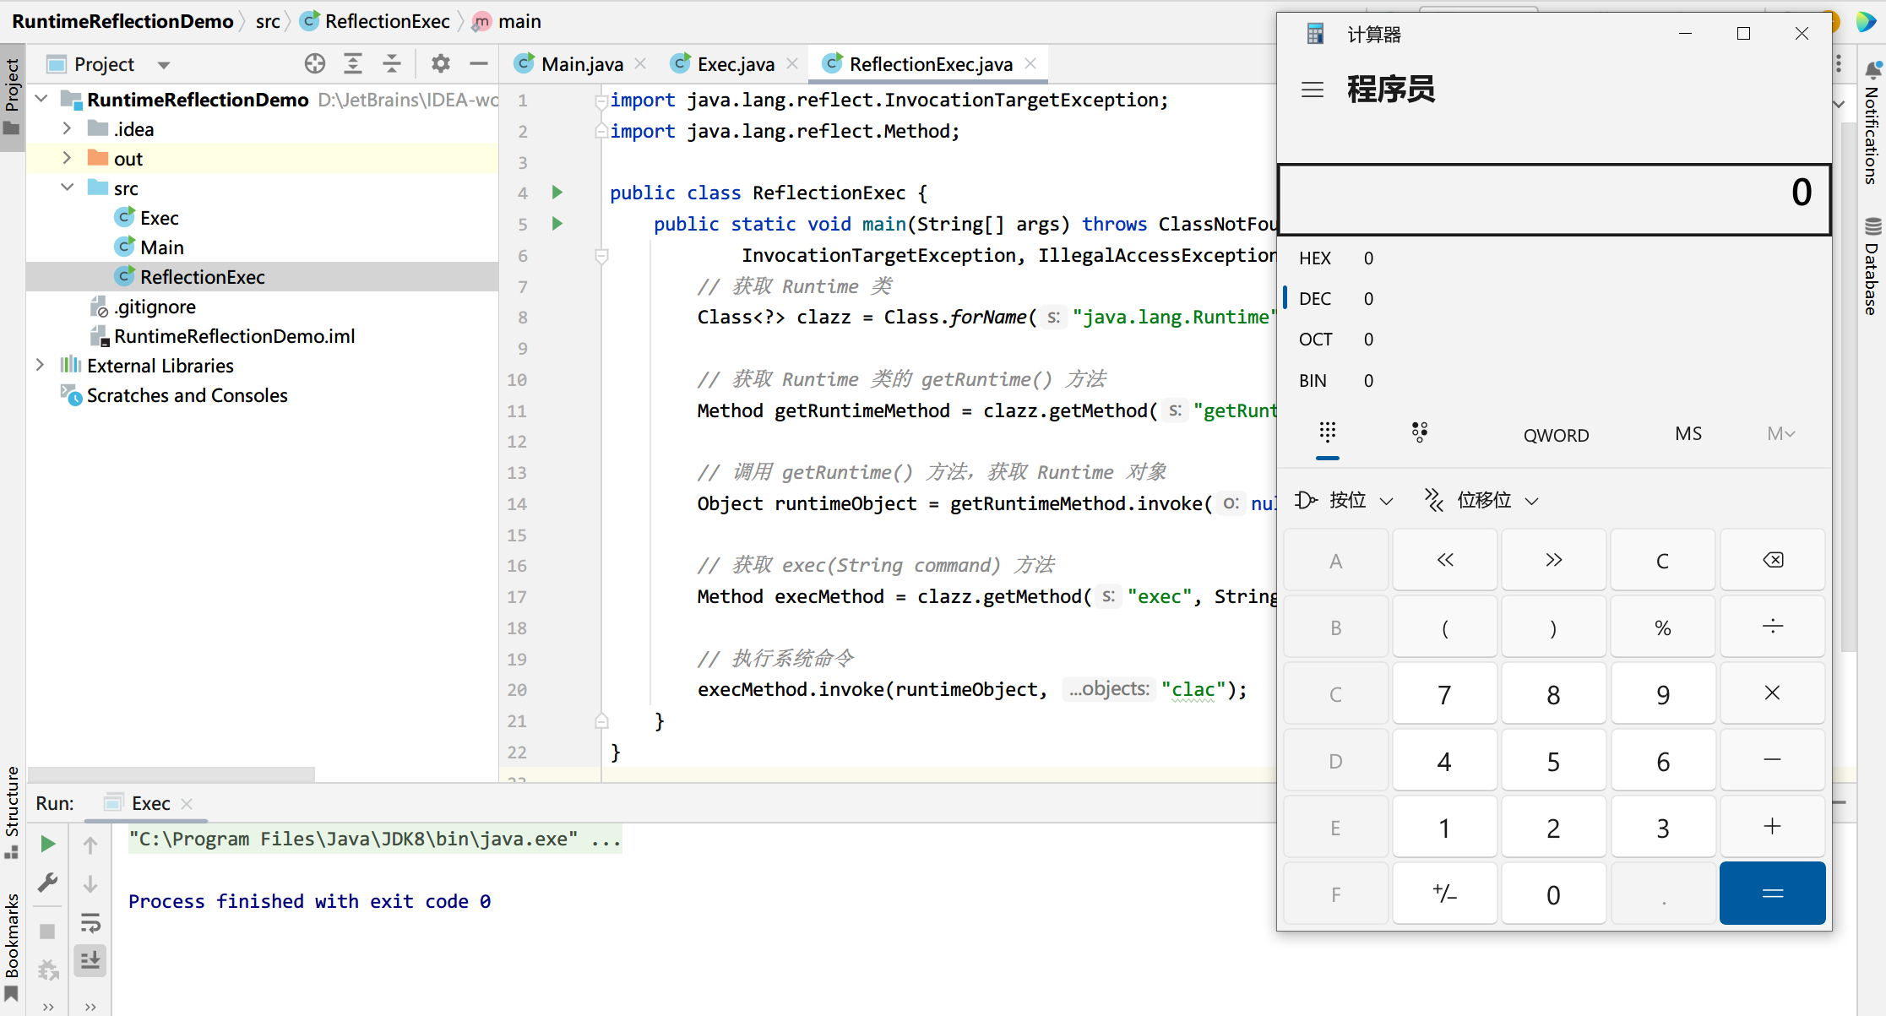Click the plus/minus sign key in calculator

1445,894
